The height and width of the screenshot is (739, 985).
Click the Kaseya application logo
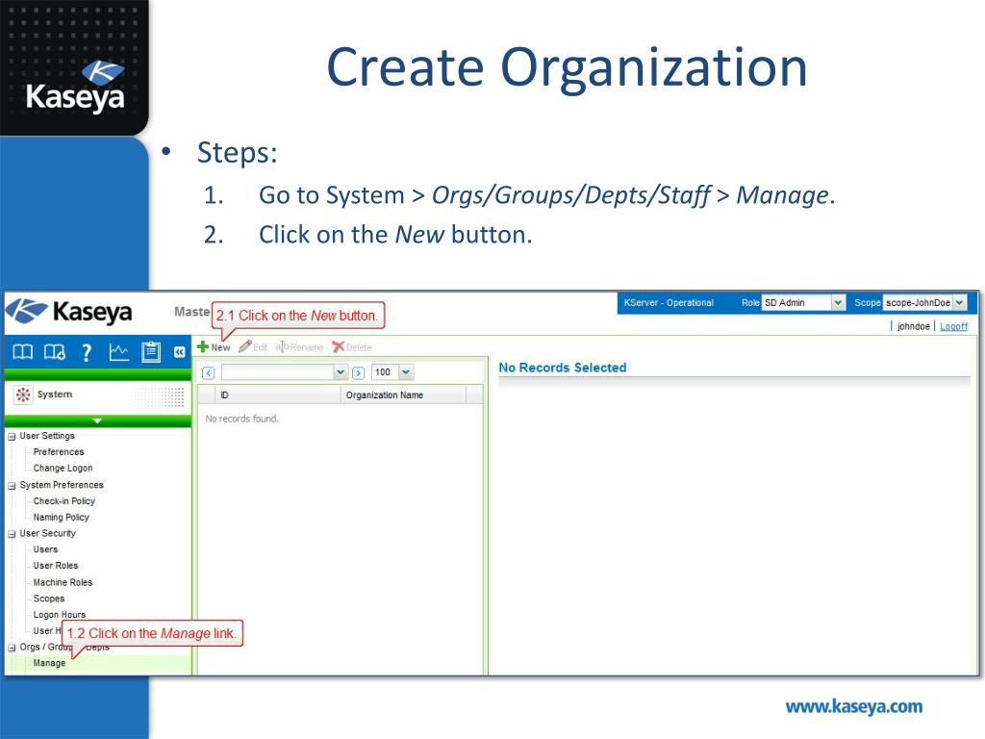69,312
